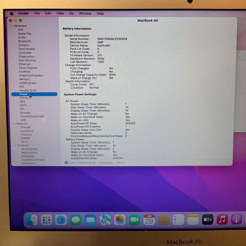Select Bluetooth in sidebar
The image size is (246, 246).
click(25, 41)
